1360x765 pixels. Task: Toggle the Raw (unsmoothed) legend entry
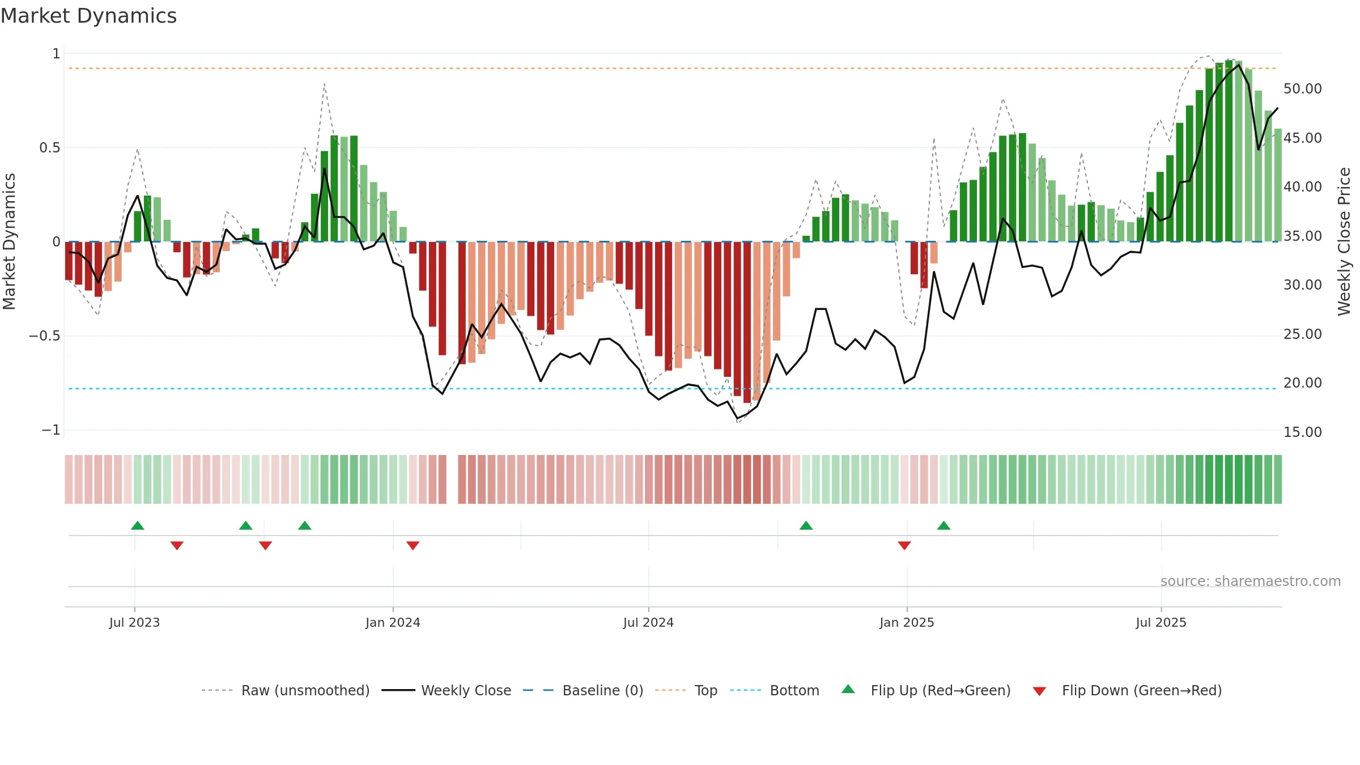click(x=285, y=690)
